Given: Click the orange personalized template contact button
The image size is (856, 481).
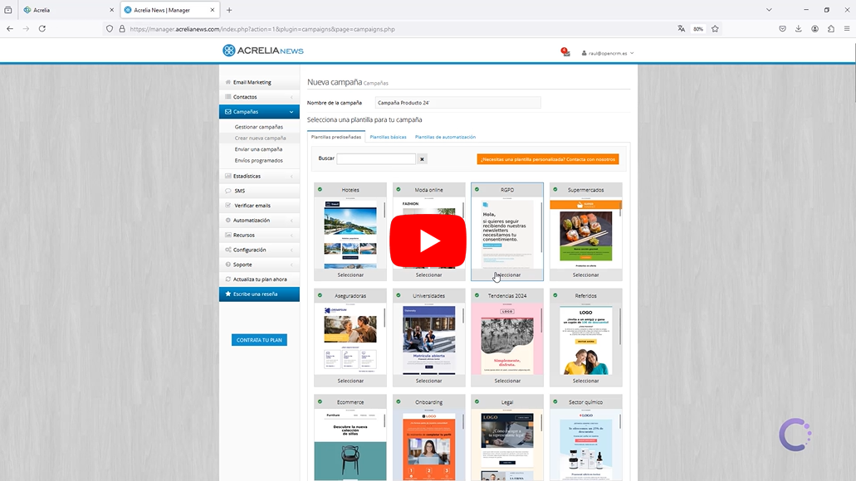Looking at the screenshot, I should coord(548,159).
